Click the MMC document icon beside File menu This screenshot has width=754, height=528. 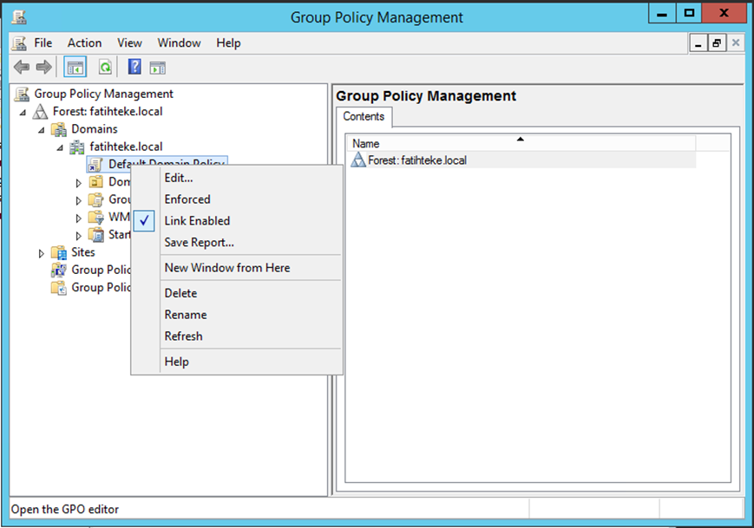(x=19, y=43)
